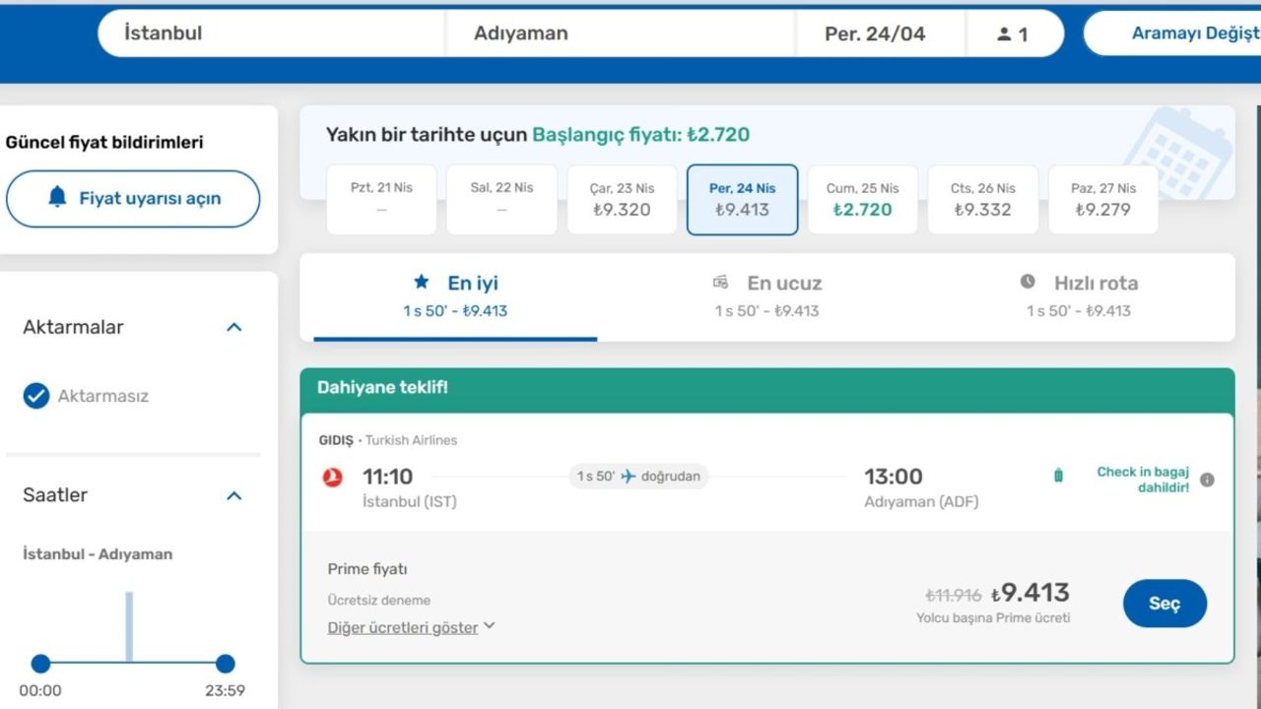Collapse the Saatler filter section
The width and height of the screenshot is (1261, 709).
click(233, 495)
